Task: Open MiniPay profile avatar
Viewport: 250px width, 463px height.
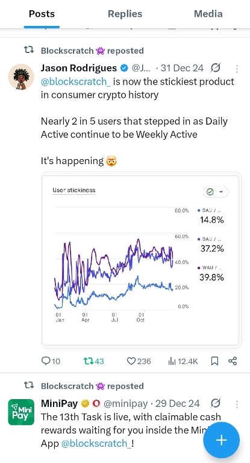Action: pyautogui.click(x=21, y=412)
